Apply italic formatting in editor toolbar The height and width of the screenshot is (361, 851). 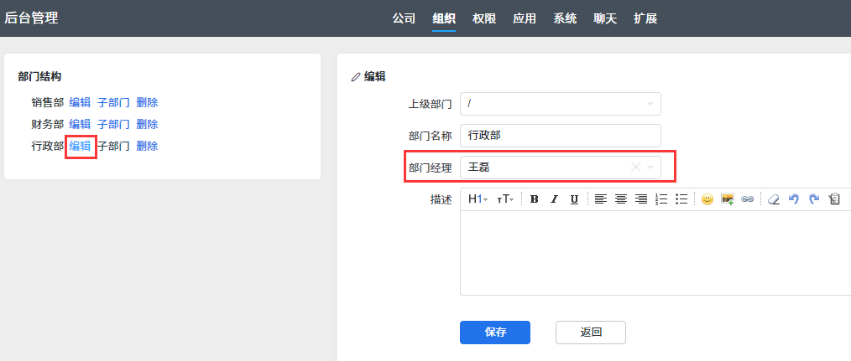[554, 199]
